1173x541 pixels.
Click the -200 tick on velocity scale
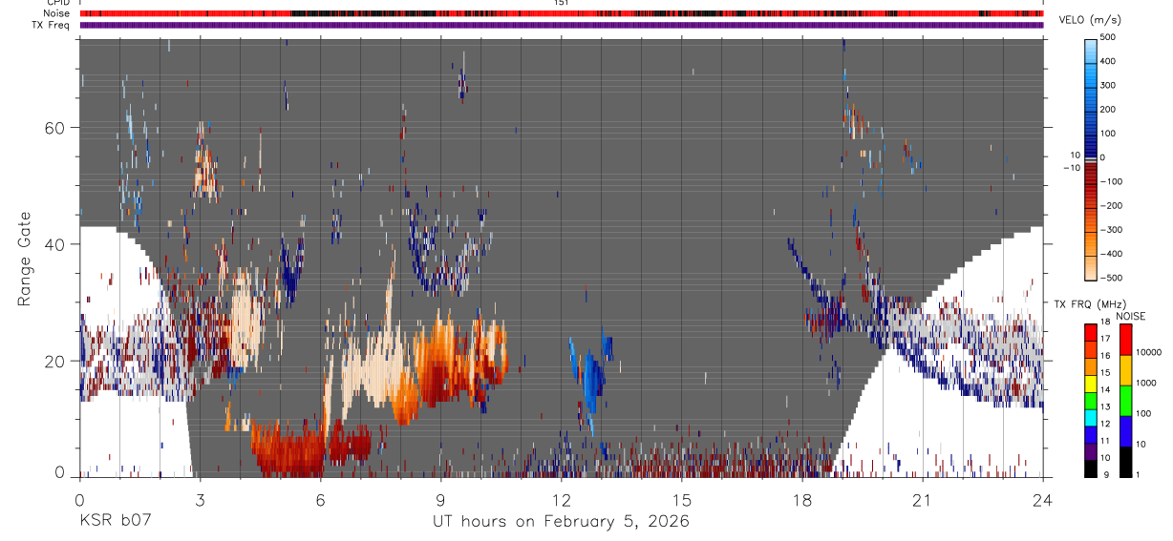pyautogui.click(x=1110, y=205)
